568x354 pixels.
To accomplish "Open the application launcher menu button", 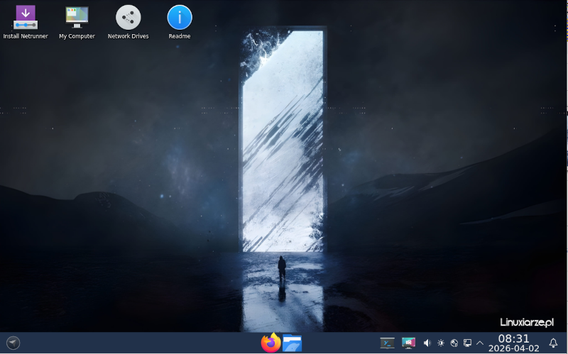I will (13, 343).
